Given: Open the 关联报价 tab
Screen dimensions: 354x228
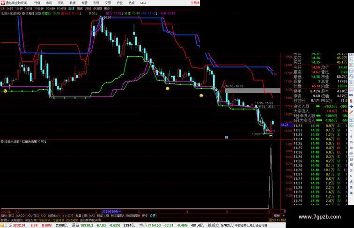Looking at the screenshot, I should click(x=17, y=220).
